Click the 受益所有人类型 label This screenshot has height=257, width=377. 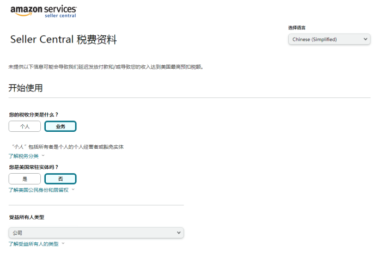coord(27,217)
